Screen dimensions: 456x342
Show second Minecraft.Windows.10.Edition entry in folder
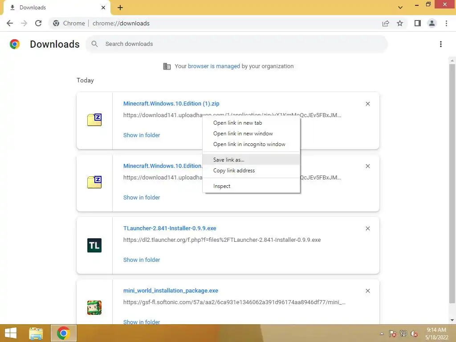click(142, 198)
